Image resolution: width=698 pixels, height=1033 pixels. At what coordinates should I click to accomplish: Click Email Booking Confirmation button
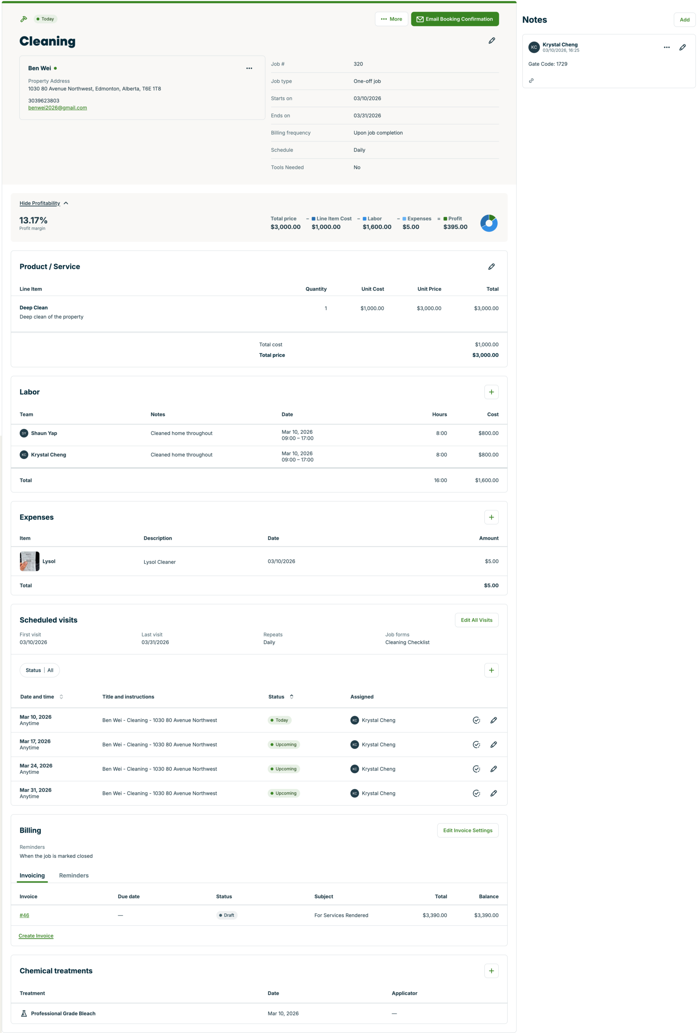[454, 19]
